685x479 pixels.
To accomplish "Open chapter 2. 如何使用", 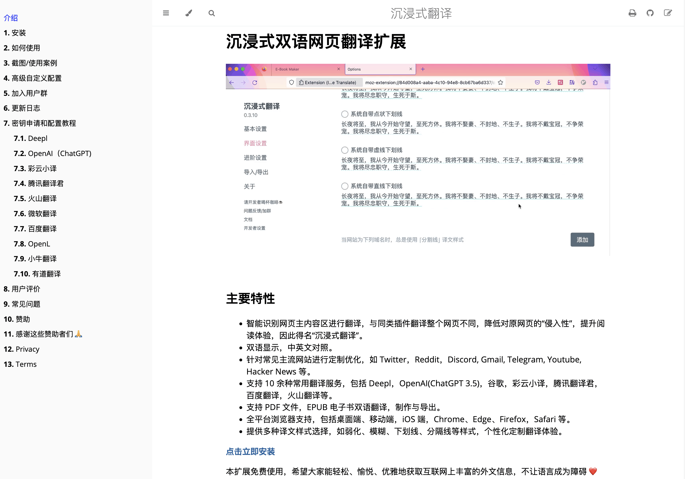I will pos(22,48).
